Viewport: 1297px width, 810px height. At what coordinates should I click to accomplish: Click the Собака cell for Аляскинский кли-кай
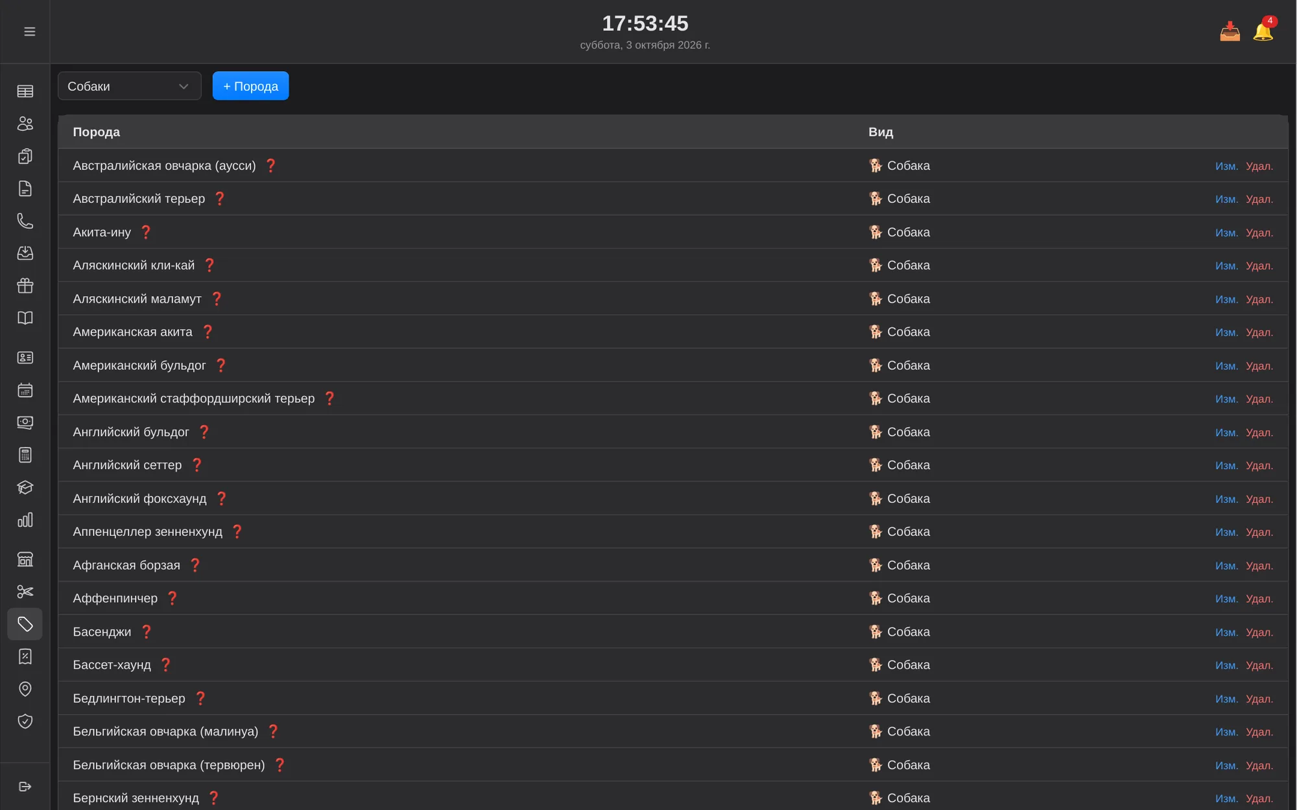(x=899, y=266)
